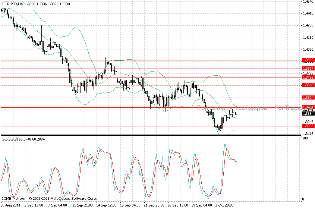Select the 1.3401 level price tag
This screenshot has height=208, width=315.
coord(308,107)
